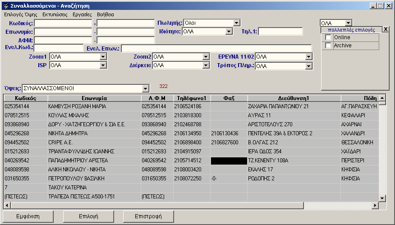The height and width of the screenshot is (225, 395).
Task: Close the multiple choices panel with X
Action: click(385, 29)
